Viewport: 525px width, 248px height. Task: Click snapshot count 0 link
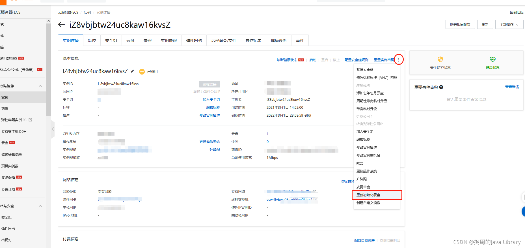267,142
